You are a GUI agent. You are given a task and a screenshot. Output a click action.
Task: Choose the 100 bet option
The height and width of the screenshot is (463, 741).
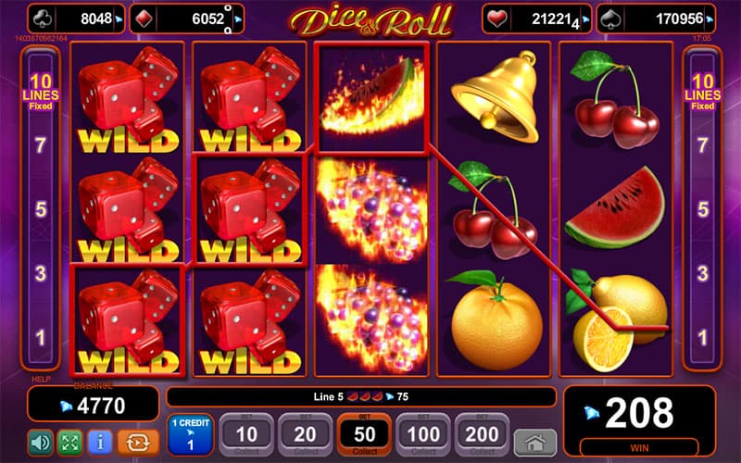click(x=423, y=434)
